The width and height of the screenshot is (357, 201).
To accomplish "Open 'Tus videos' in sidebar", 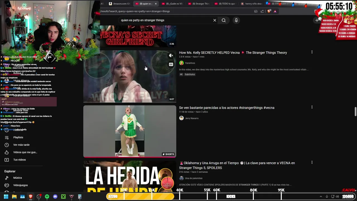I will point(20,160).
